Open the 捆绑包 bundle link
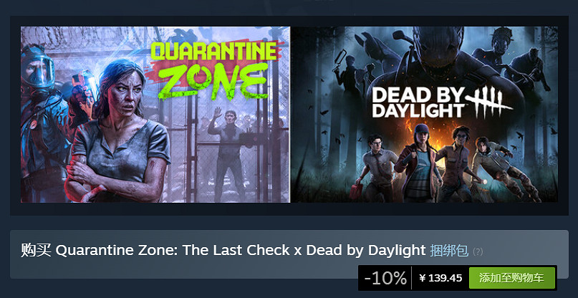 (449, 251)
